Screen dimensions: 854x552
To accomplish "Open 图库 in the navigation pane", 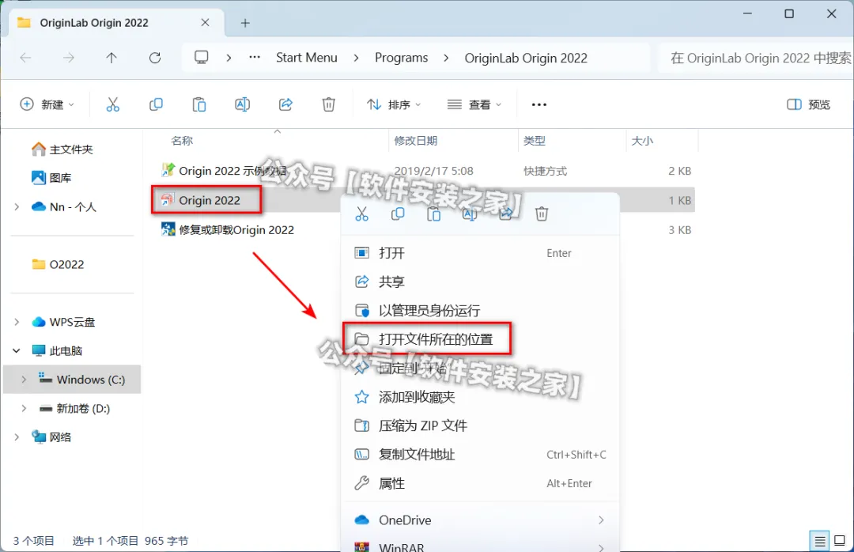I will click(51, 178).
